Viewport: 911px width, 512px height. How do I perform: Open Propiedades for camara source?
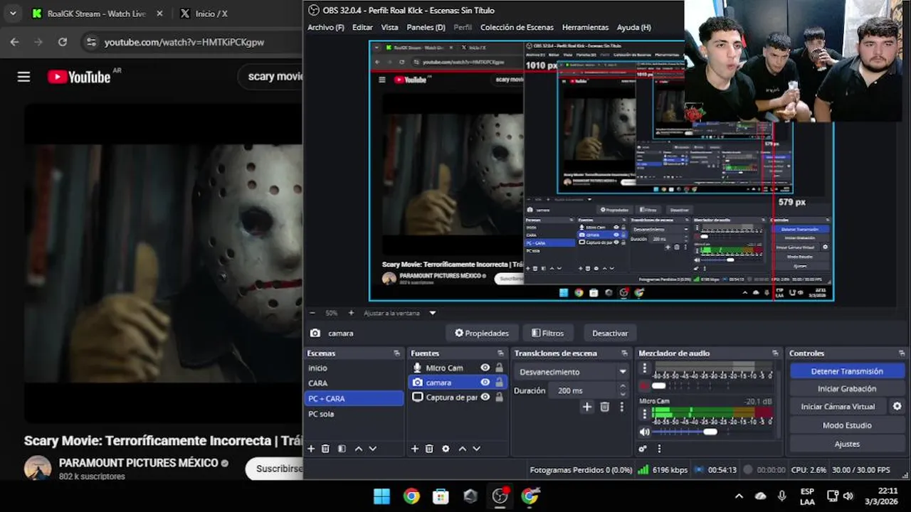click(482, 333)
